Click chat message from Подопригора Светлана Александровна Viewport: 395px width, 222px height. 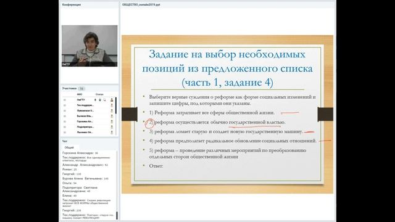(80, 189)
